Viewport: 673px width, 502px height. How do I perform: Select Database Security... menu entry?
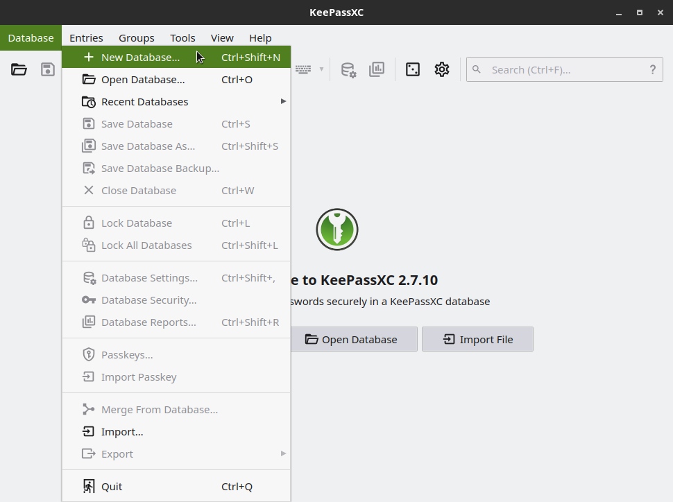176,300
